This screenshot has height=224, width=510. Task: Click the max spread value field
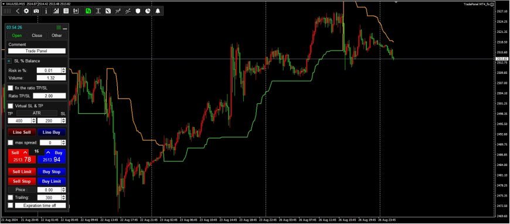click(x=50, y=142)
